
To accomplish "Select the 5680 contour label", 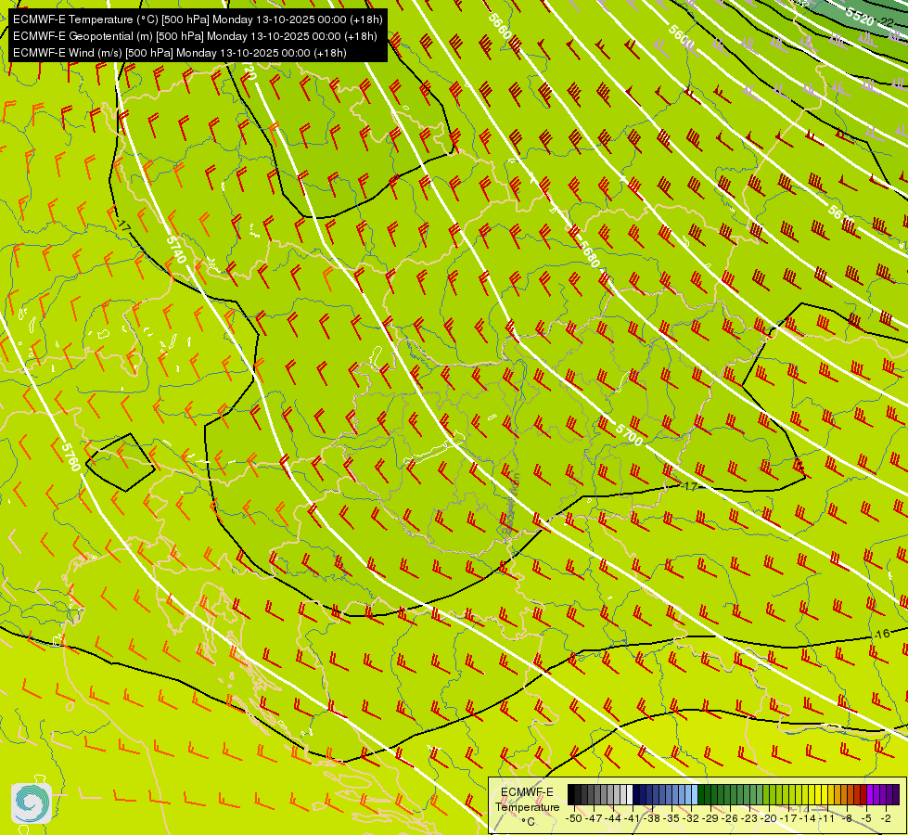I will coord(590,254).
